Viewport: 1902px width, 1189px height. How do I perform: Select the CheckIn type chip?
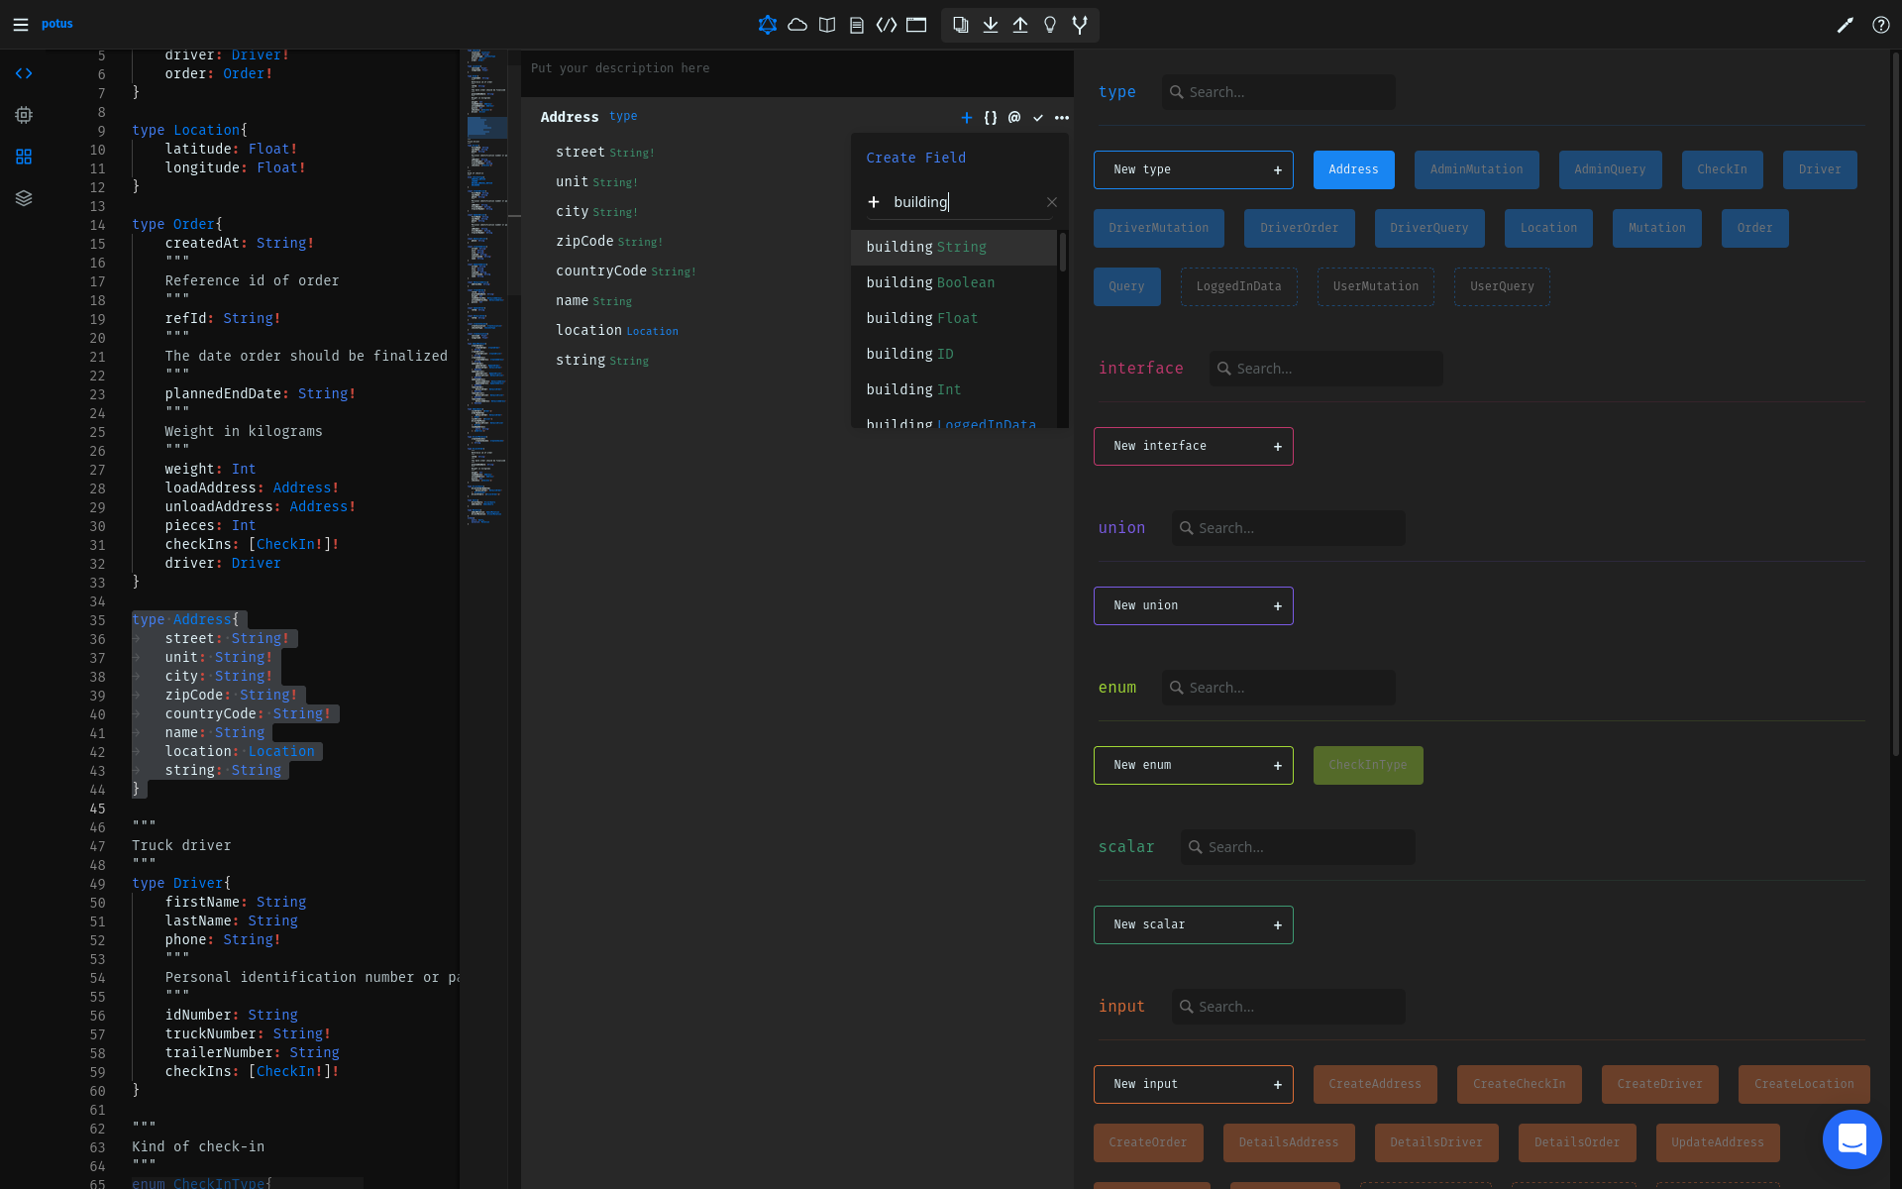coord(1722,169)
